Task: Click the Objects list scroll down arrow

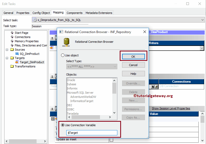Action: click(x=114, y=113)
